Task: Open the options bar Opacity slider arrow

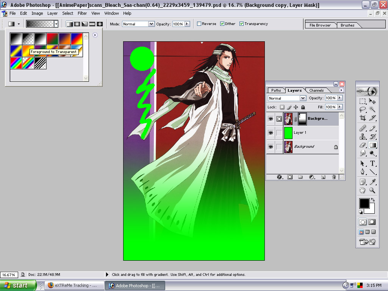Action: pyautogui.click(x=187, y=24)
